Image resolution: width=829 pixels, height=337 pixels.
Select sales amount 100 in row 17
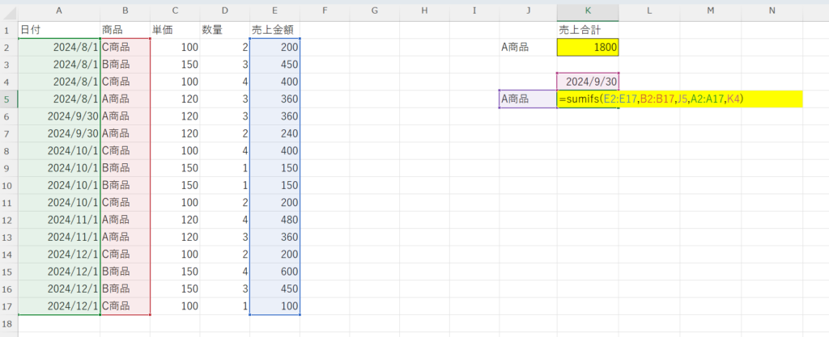tap(274, 306)
